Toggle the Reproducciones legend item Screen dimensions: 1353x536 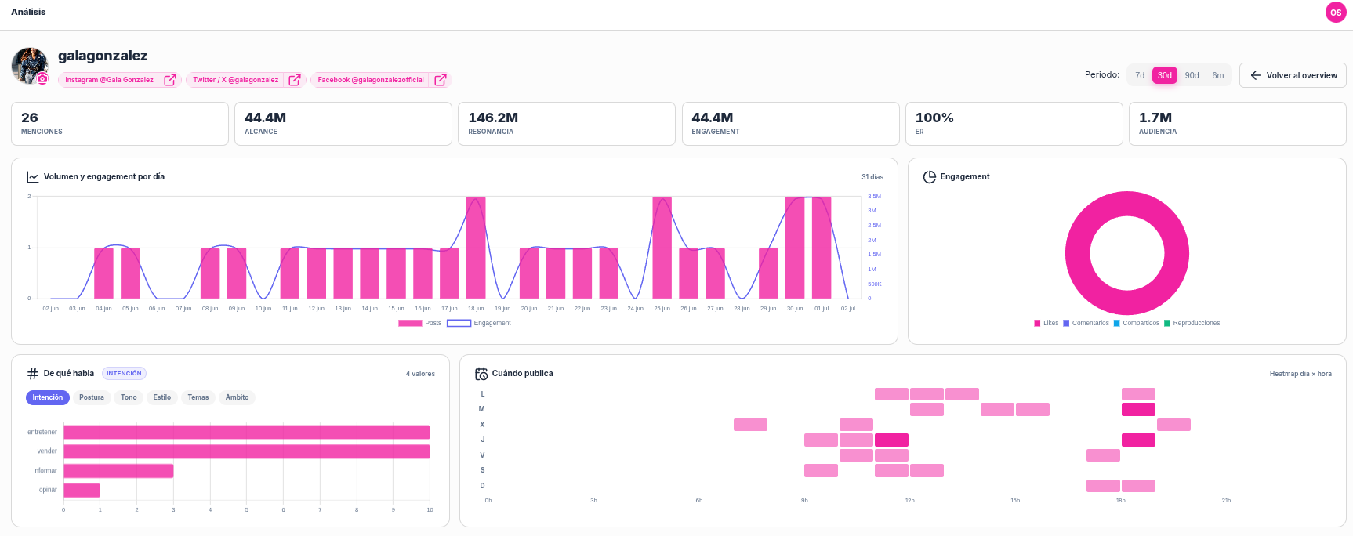1192,323
